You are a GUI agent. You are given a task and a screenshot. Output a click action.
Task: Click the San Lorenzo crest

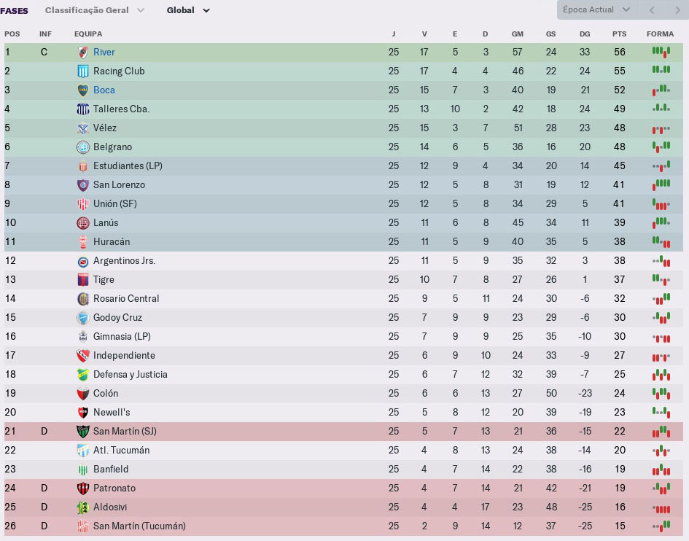point(82,184)
